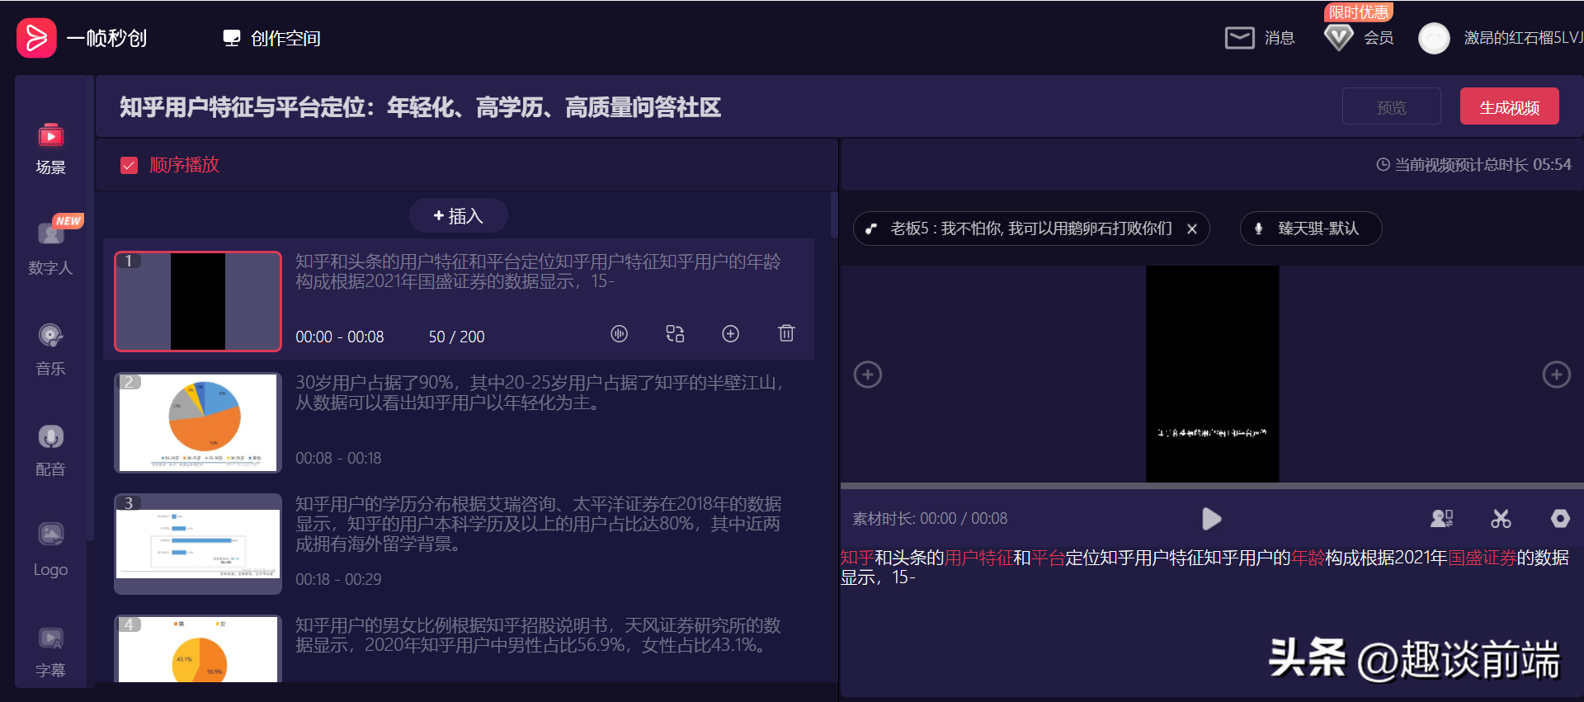This screenshot has height=702, width=1584.
Task: Click the scissors trim icon
Action: click(x=1501, y=519)
